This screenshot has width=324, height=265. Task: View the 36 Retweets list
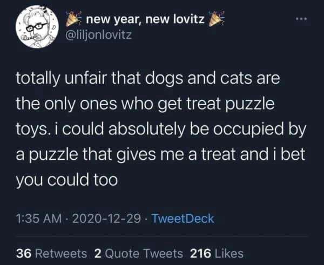[52, 253]
